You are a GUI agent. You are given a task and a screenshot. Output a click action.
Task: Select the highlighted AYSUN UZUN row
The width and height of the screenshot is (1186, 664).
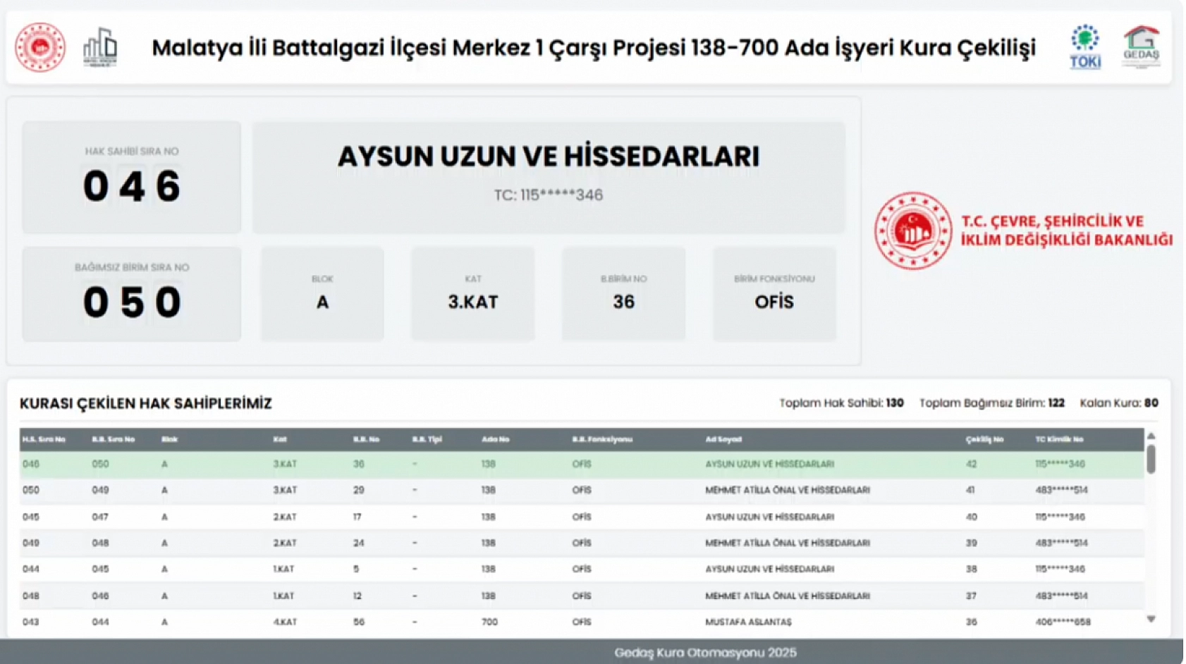tap(494, 464)
